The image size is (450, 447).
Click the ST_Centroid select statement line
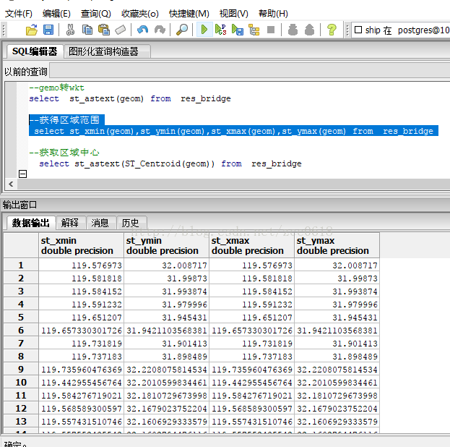(x=170, y=164)
